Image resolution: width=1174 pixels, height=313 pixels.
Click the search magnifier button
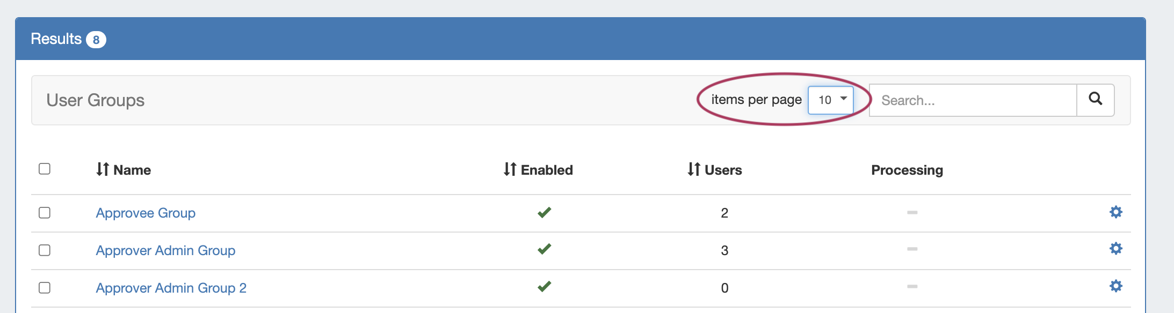point(1095,100)
